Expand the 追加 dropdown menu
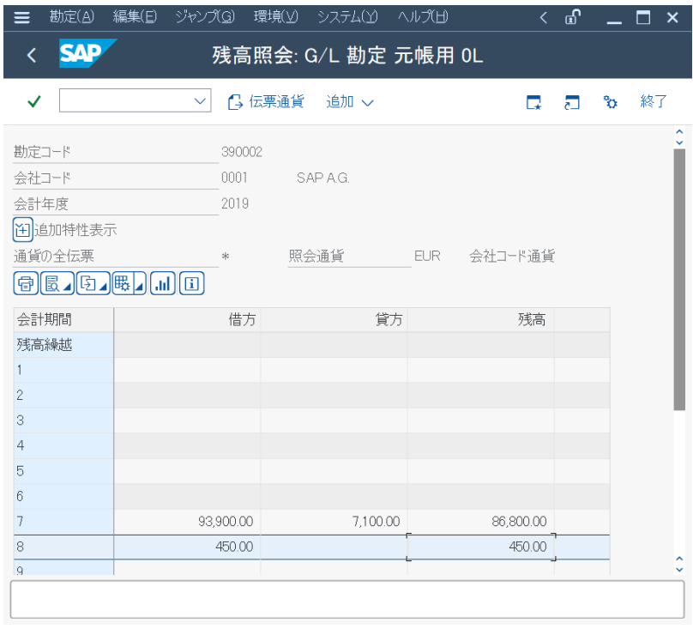Screen dimensions: 693x629 (x=350, y=102)
